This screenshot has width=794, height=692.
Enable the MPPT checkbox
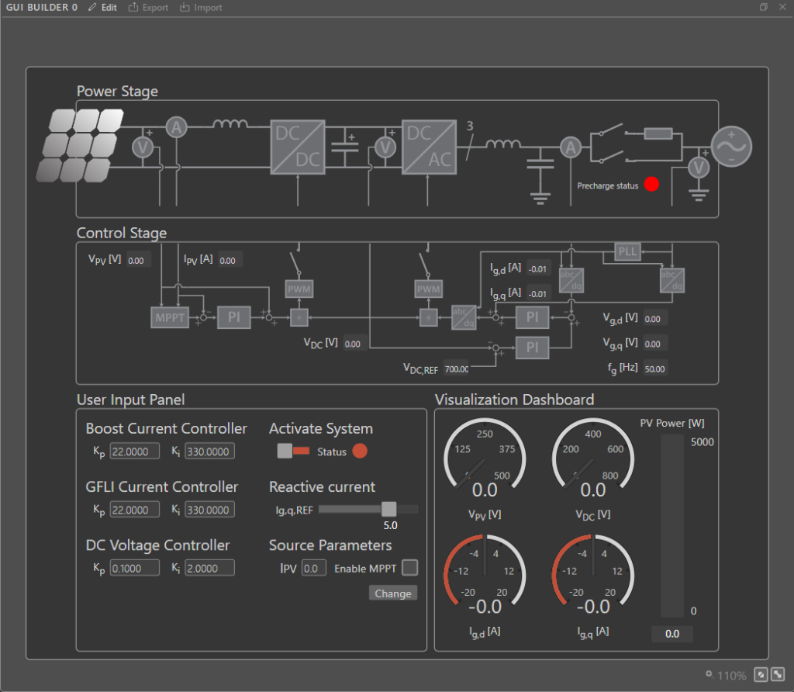(409, 568)
